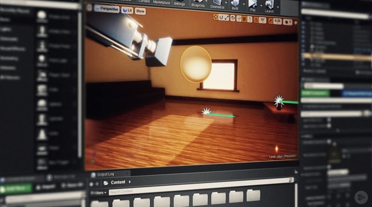372x207 pixels.
Task: Click the Build toolbar icon
Action: click(235, 5)
